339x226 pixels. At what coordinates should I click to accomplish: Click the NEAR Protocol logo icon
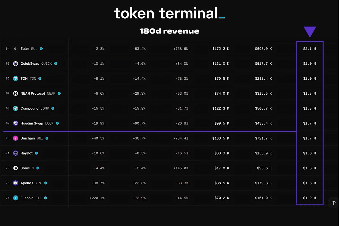[16, 94]
